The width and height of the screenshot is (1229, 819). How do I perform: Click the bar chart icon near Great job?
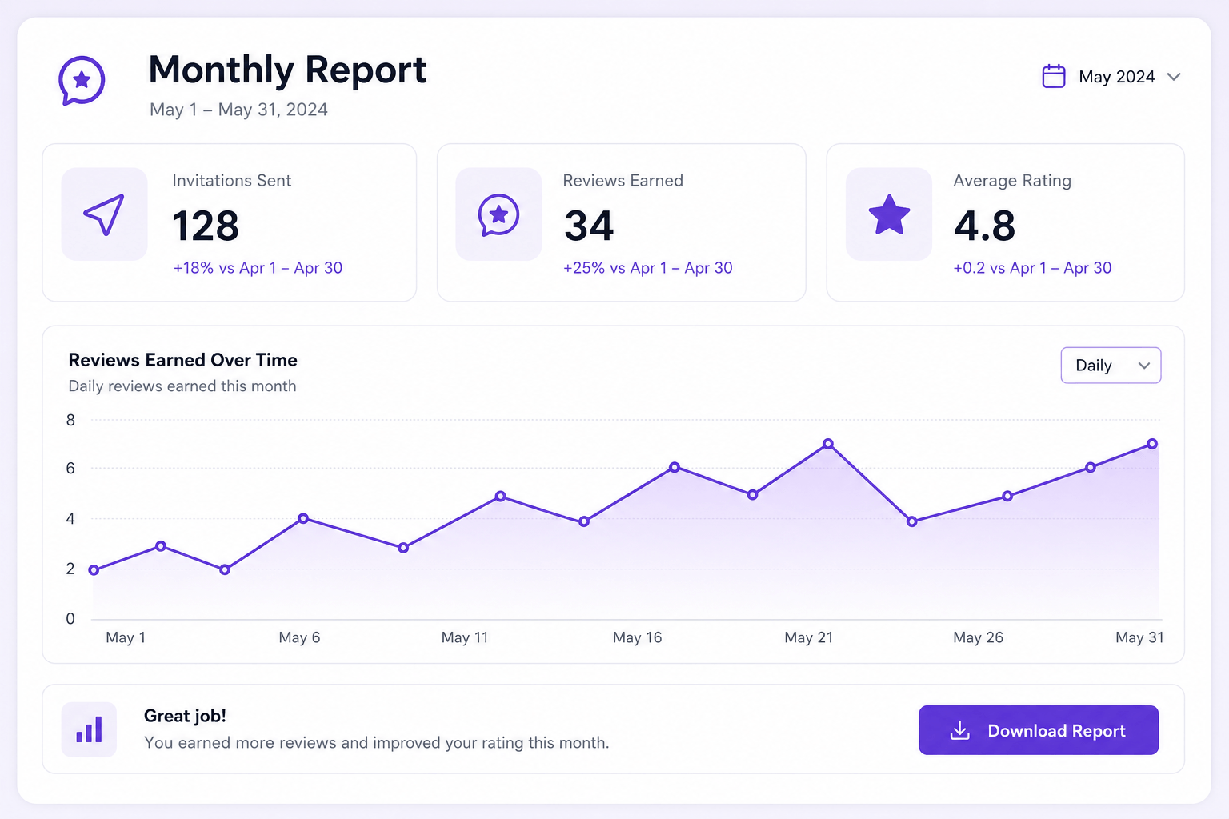[89, 729]
